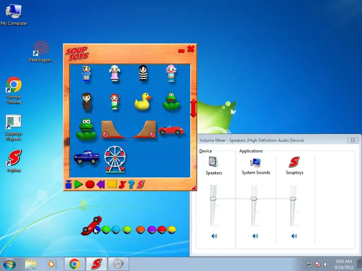The width and height of the screenshot is (362, 271).
Task: Click the purple rewind arrows button
Action: point(101,185)
